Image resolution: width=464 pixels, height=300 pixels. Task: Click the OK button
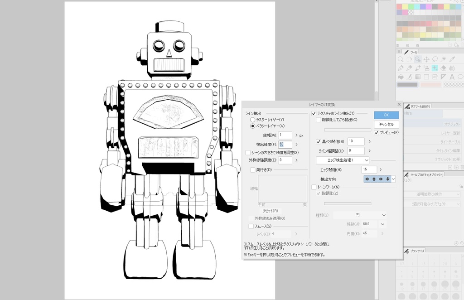(x=386, y=115)
